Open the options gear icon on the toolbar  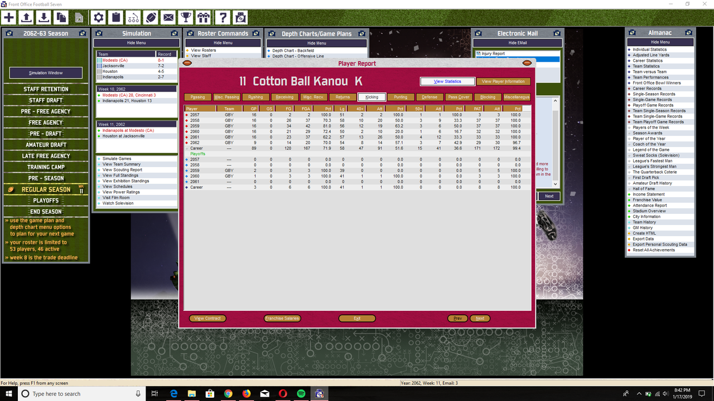pos(99,17)
